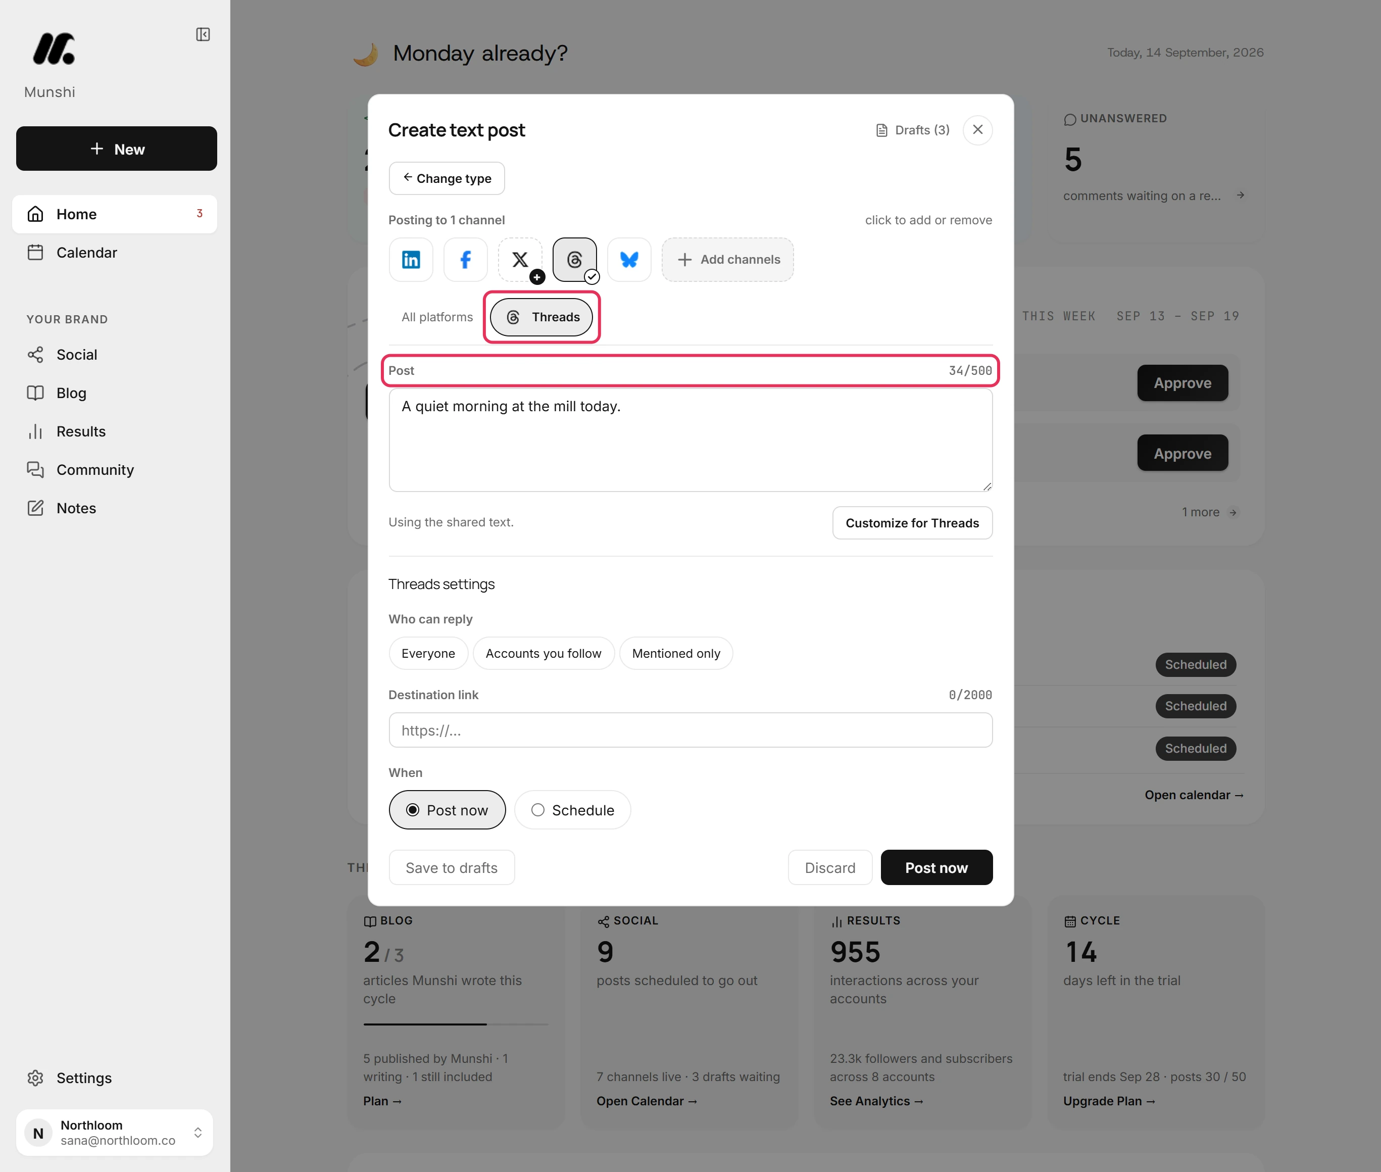Open Social section

click(114, 355)
